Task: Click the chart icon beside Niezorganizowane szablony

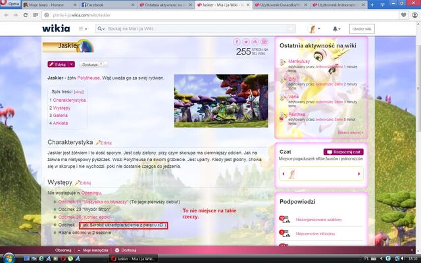Action: pyautogui.click(x=285, y=219)
